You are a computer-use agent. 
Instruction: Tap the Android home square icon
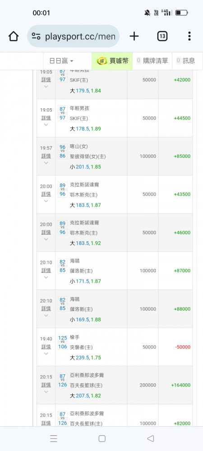[102, 438]
